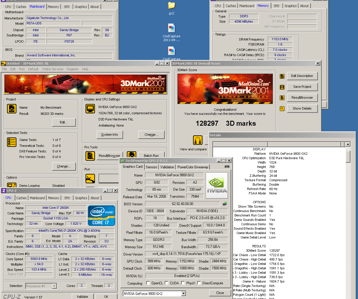Screen dimensions: 358x299
Task: Open the Online Services menu in 3DMark2001 SE
Action: click(x=53, y=69)
